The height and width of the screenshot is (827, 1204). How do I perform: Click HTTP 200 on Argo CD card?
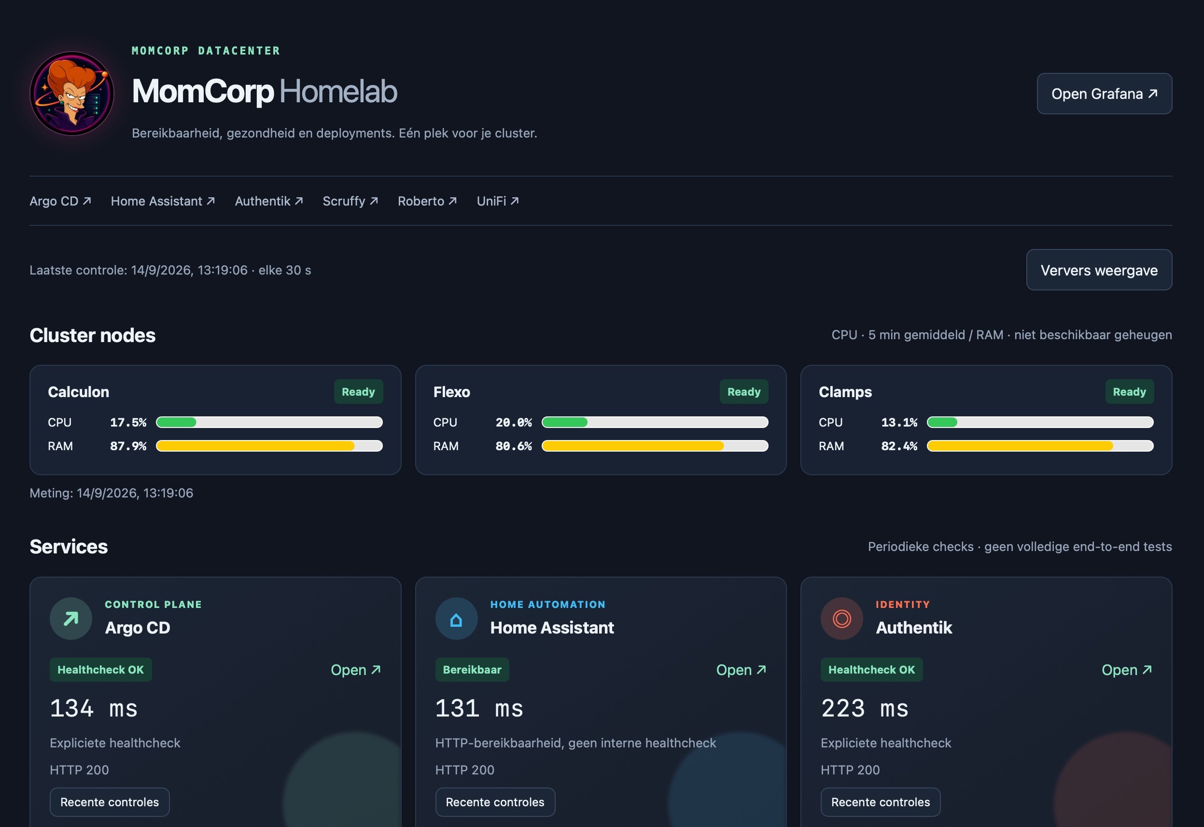pos(79,770)
